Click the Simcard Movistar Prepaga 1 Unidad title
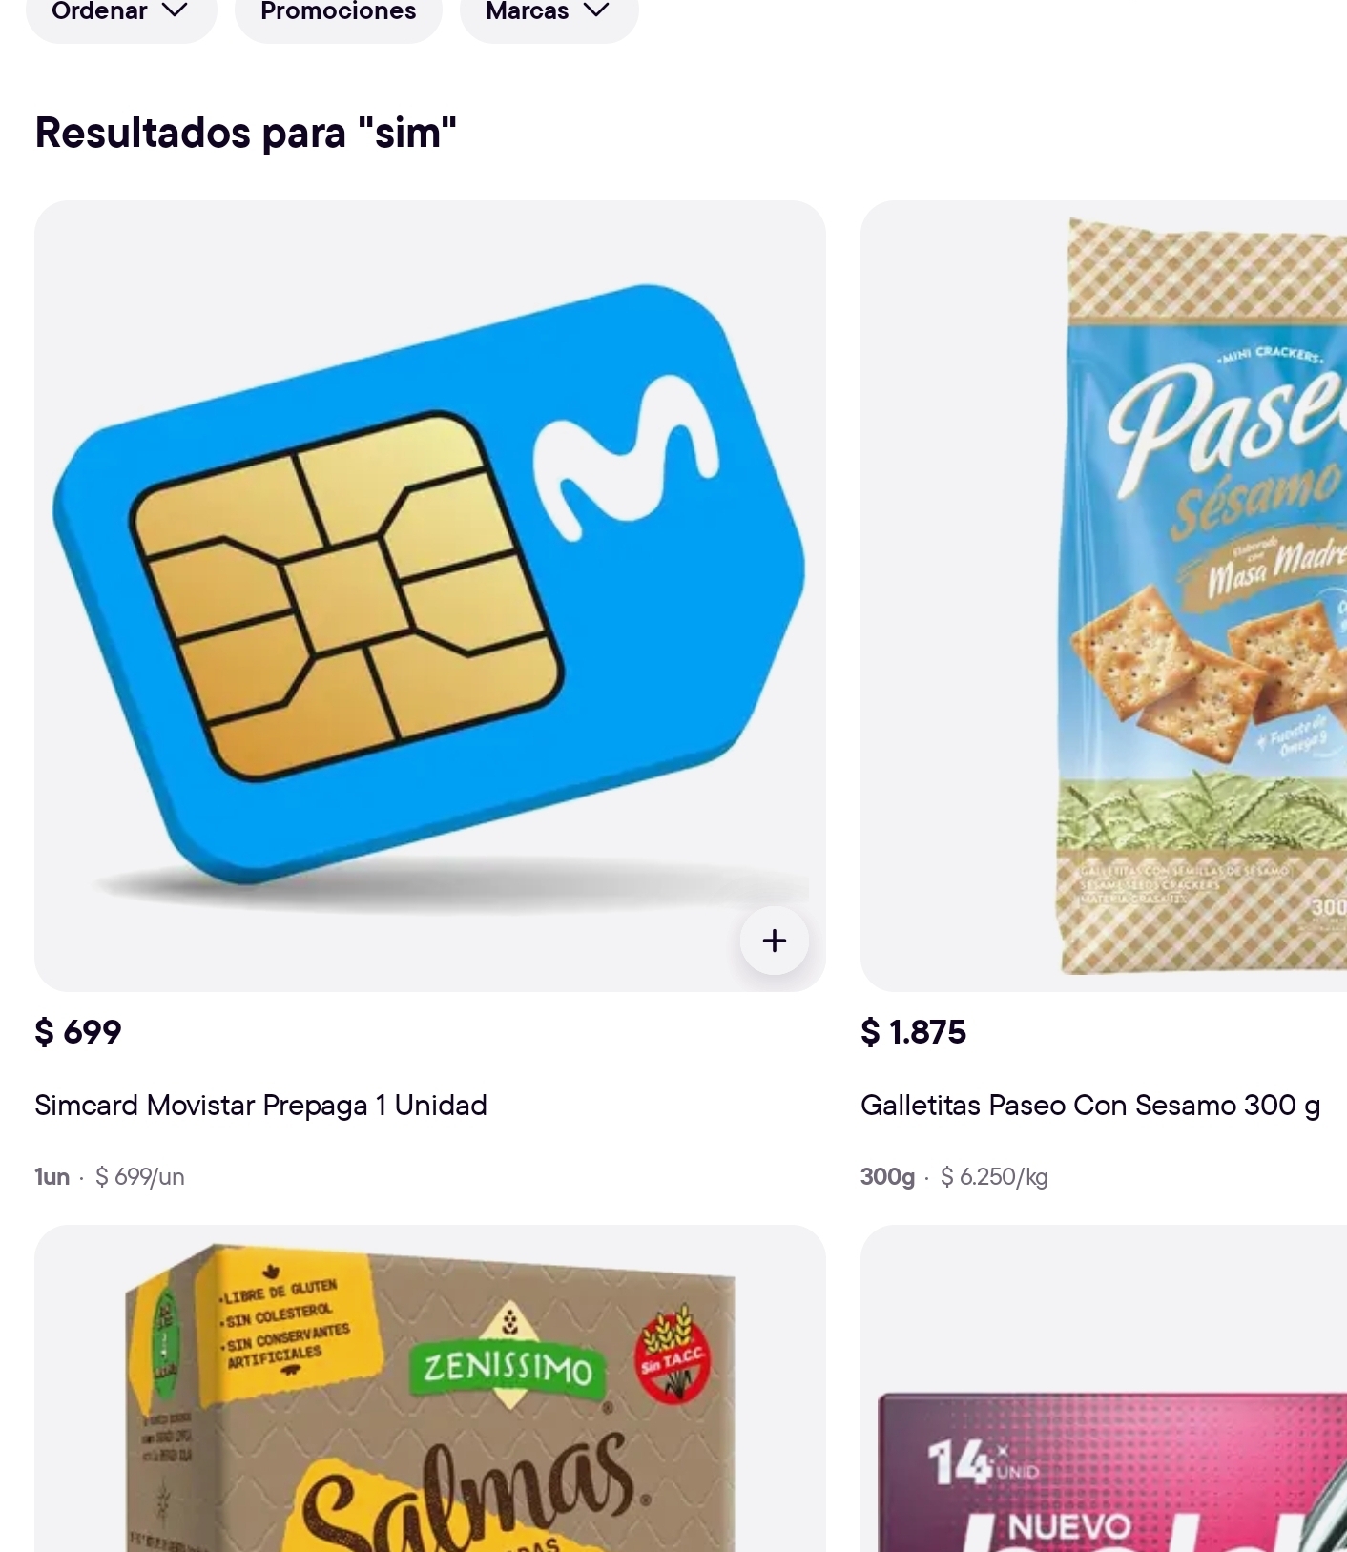This screenshot has height=1552, width=1347. 260,1106
